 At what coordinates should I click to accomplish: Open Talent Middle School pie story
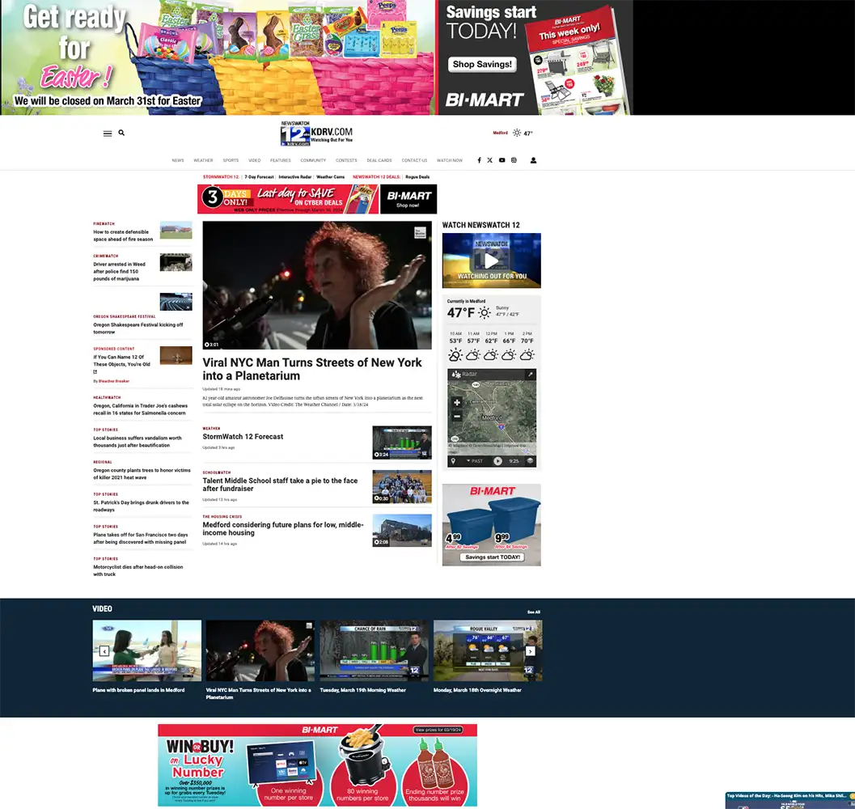(x=280, y=485)
